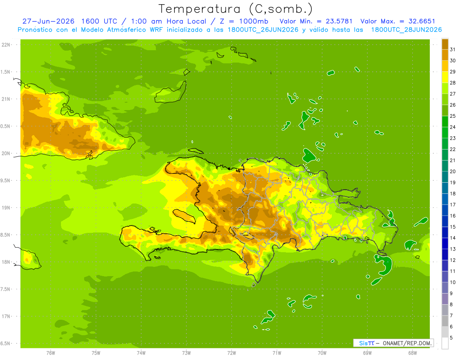Viewport: 463px width, 358px height.
Task: Click the dark blue legend band between 12 and 13
Action: point(445,255)
